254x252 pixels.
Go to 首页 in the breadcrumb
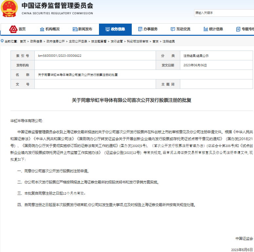coord(23,41)
